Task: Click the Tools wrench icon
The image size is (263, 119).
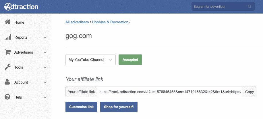Action: pyautogui.click(x=7, y=67)
